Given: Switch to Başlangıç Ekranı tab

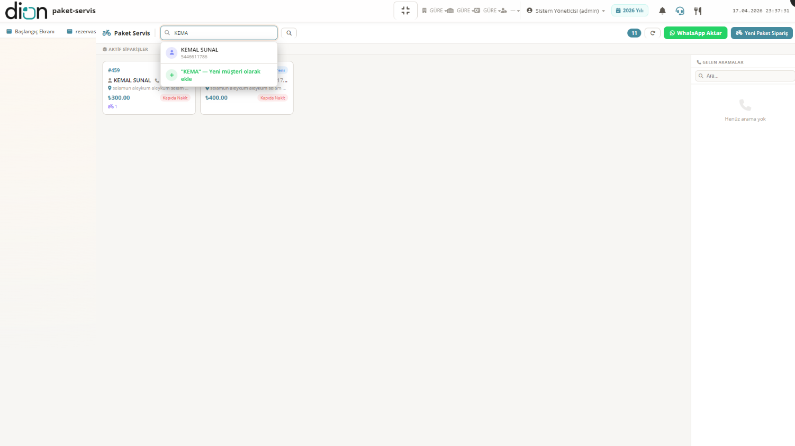Looking at the screenshot, I should (31, 32).
